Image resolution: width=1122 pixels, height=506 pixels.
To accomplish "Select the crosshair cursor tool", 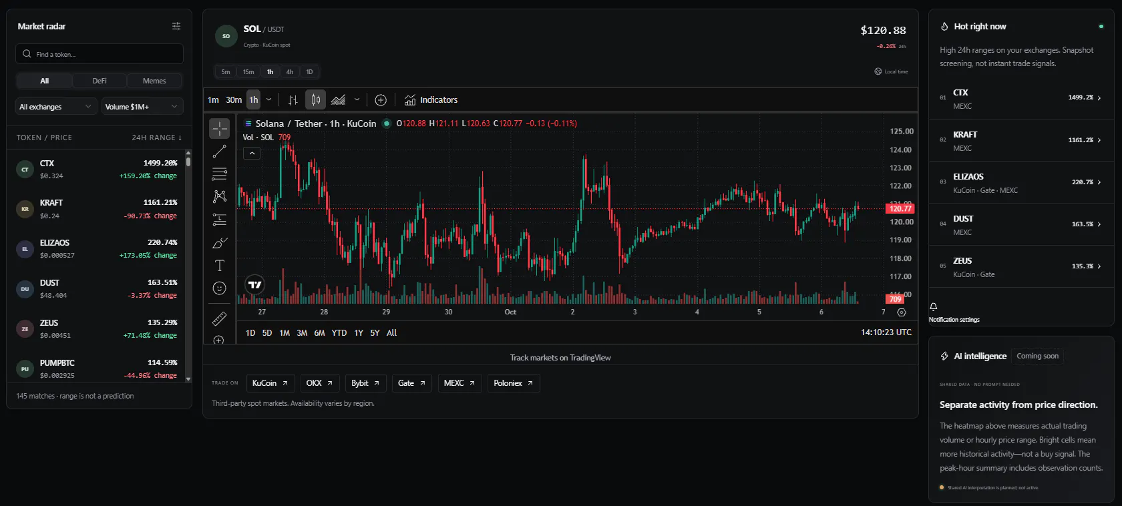I will click(219, 128).
